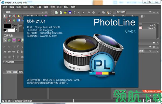Switch to the 页面 tab in bottom-left panel
The width and height of the screenshot is (162, 104).
click(15, 72)
